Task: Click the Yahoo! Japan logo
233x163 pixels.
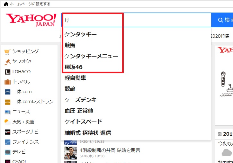Action: 31,20
